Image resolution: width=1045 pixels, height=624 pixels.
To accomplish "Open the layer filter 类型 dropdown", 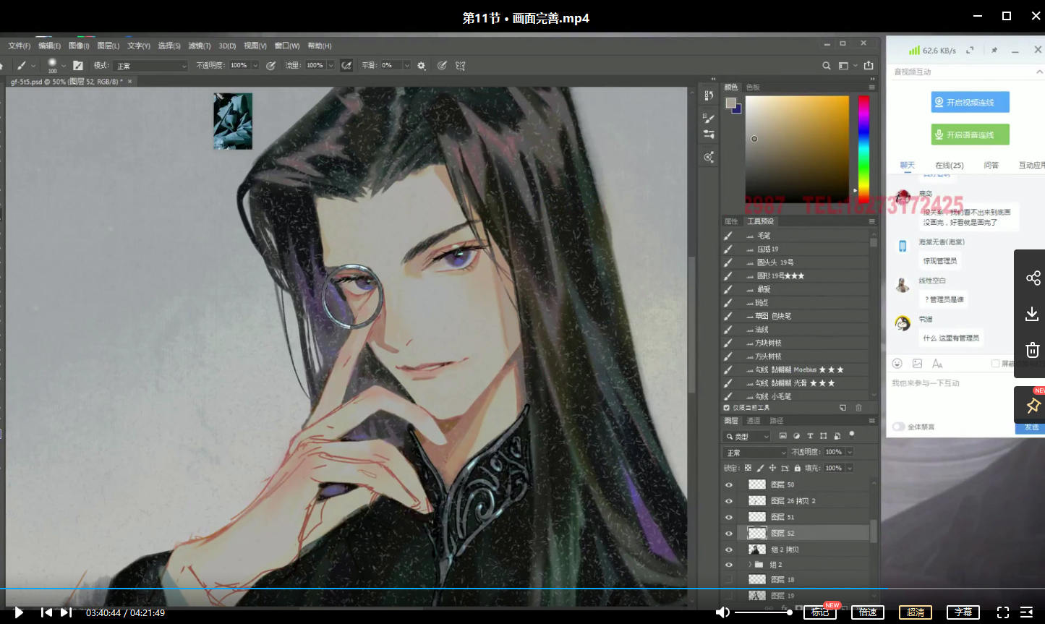I will tap(747, 437).
